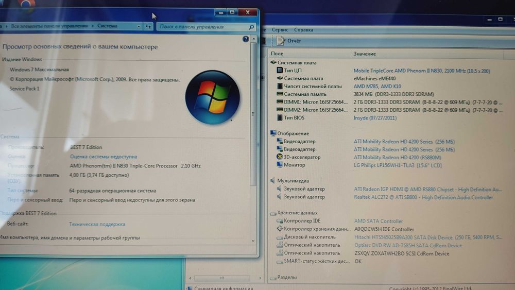
Task: Click the 3D-акселератор row icon
Action: pyautogui.click(x=280, y=157)
